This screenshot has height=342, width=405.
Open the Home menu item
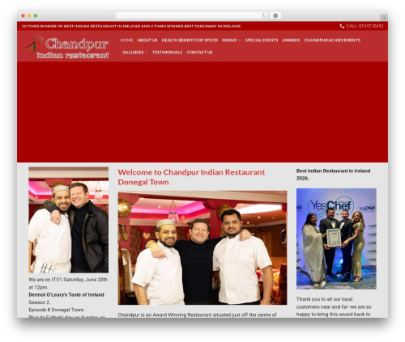126,40
